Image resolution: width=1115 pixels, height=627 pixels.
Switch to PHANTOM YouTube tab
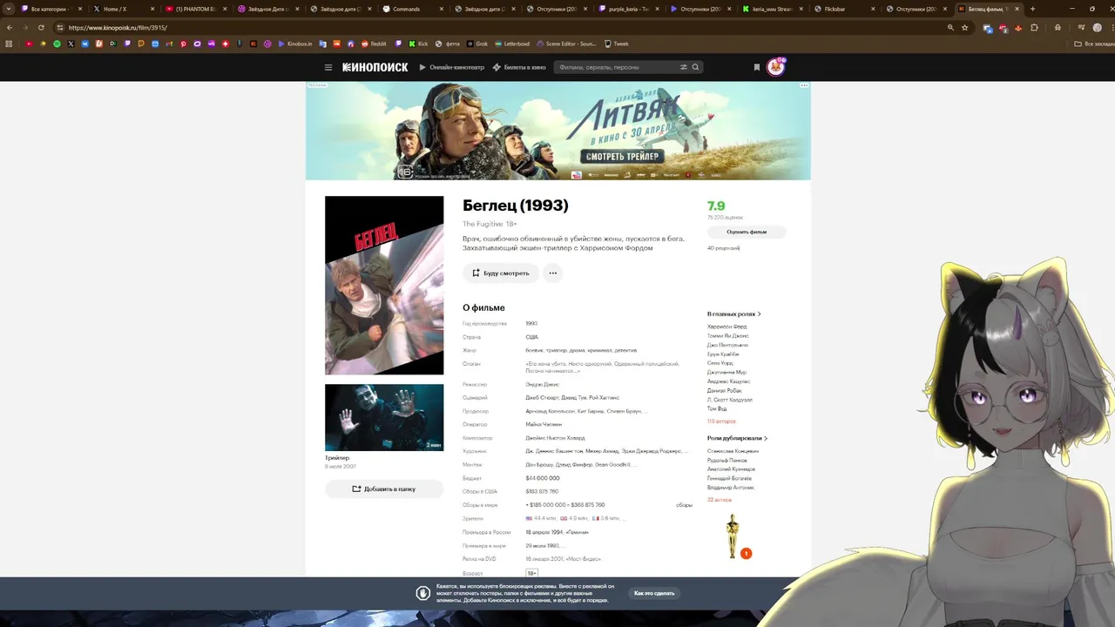196,9
